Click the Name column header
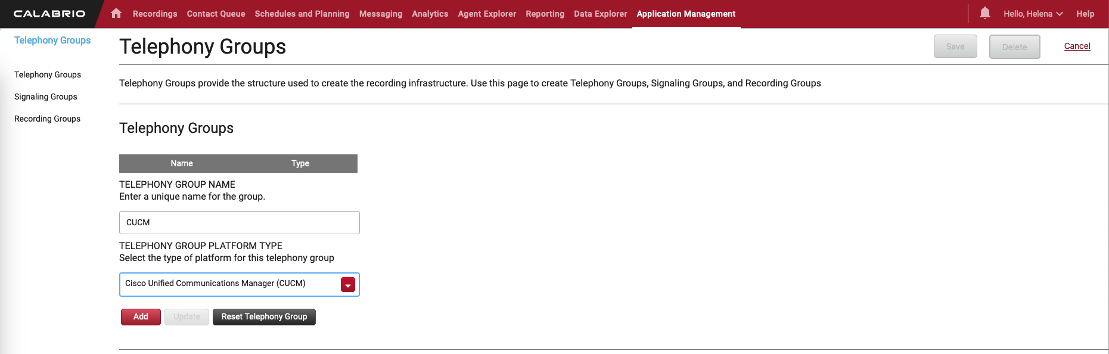Screen dimensions: 1109x354 (182, 163)
